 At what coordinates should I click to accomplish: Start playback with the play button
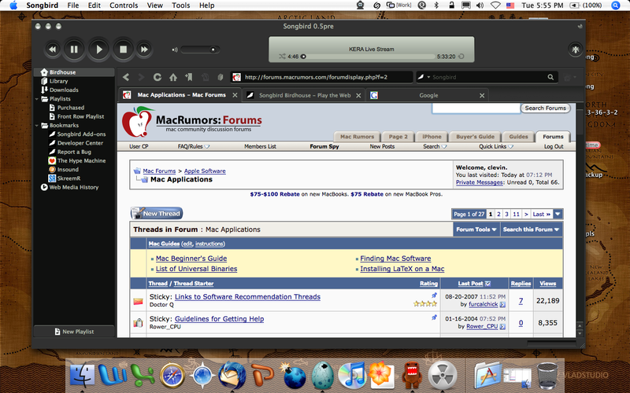99,50
